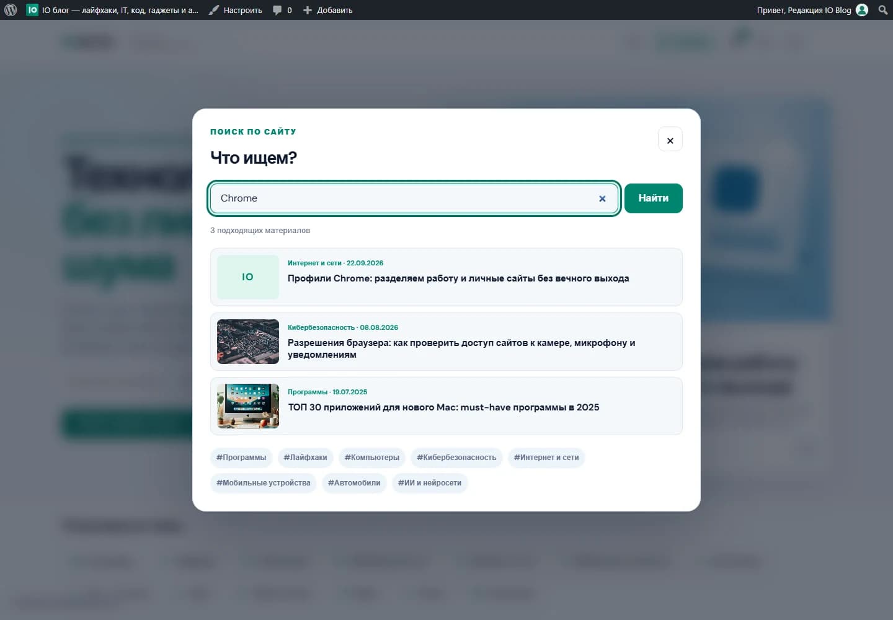Click the Программы · 19.07.2025 label
The image size is (893, 620).
coord(327,392)
